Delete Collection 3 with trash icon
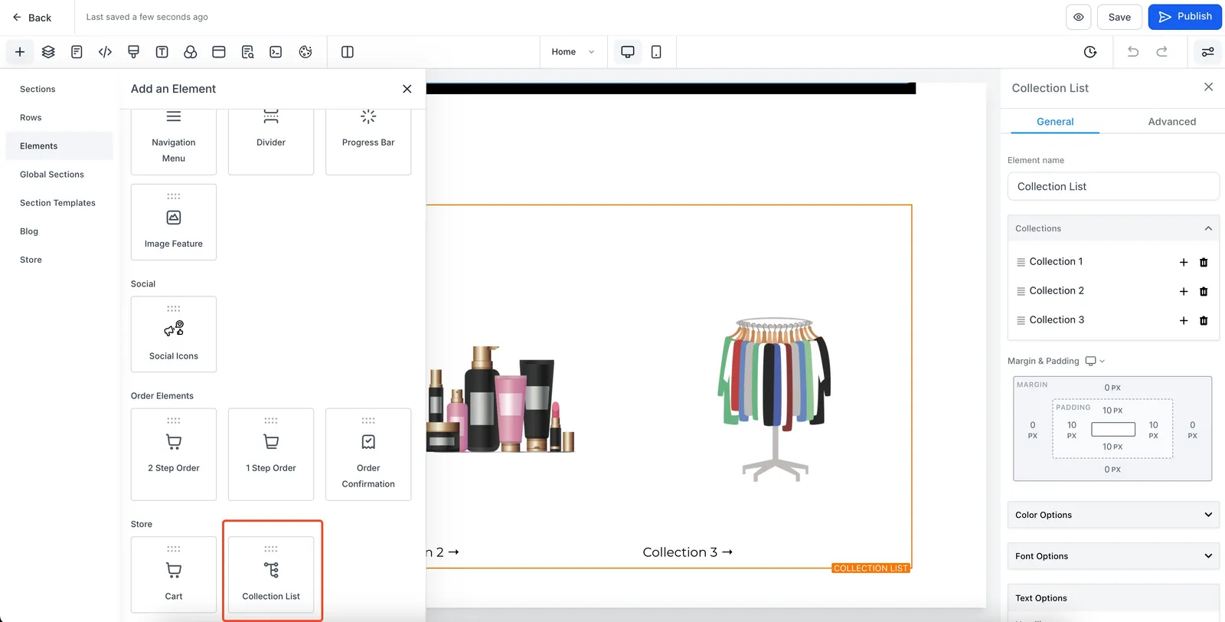This screenshot has height=622, width=1225. pos(1204,320)
